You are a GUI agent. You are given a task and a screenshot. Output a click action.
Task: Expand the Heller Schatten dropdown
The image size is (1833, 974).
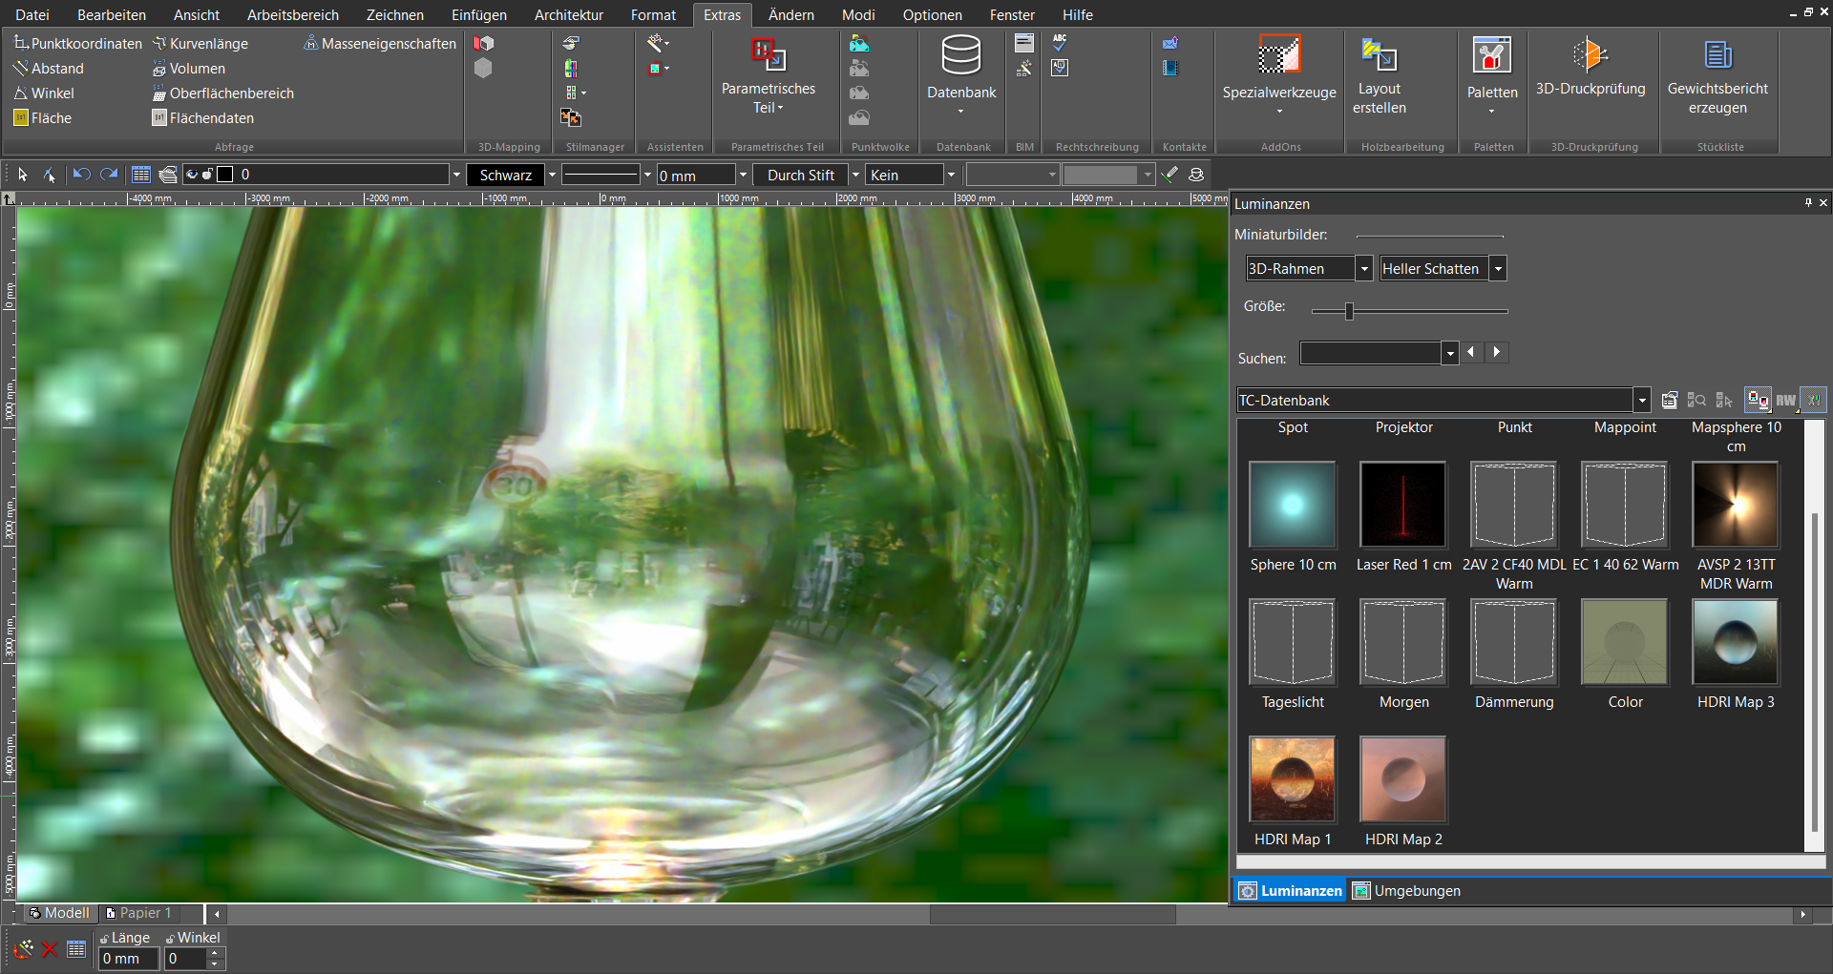[x=1498, y=269]
